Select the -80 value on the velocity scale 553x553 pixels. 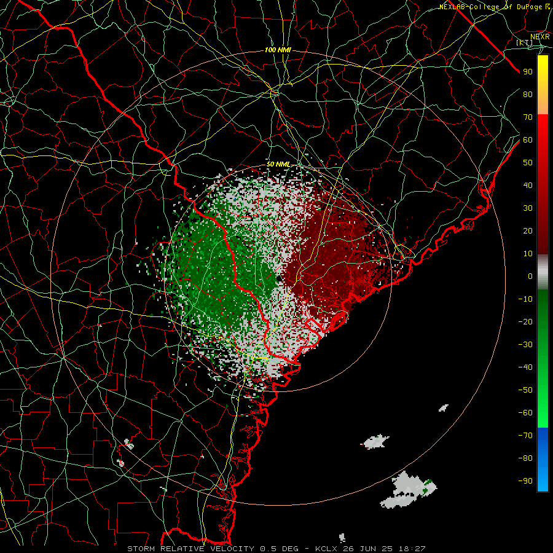[x=525, y=458]
